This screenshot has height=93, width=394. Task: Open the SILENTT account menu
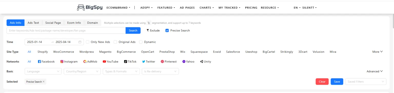coord(309,8)
